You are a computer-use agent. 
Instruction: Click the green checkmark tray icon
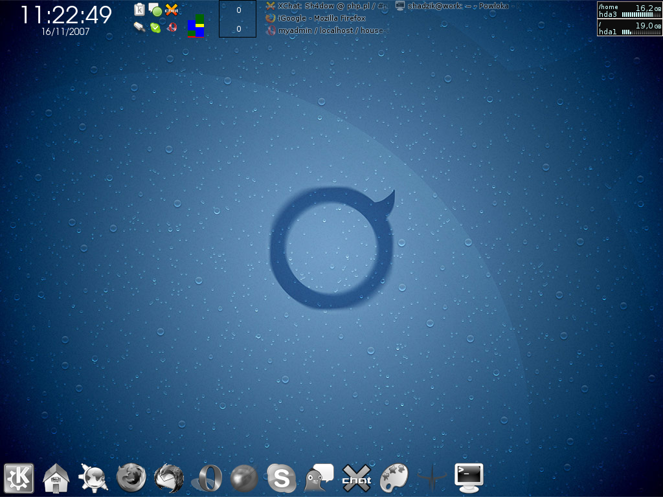click(155, 27)
